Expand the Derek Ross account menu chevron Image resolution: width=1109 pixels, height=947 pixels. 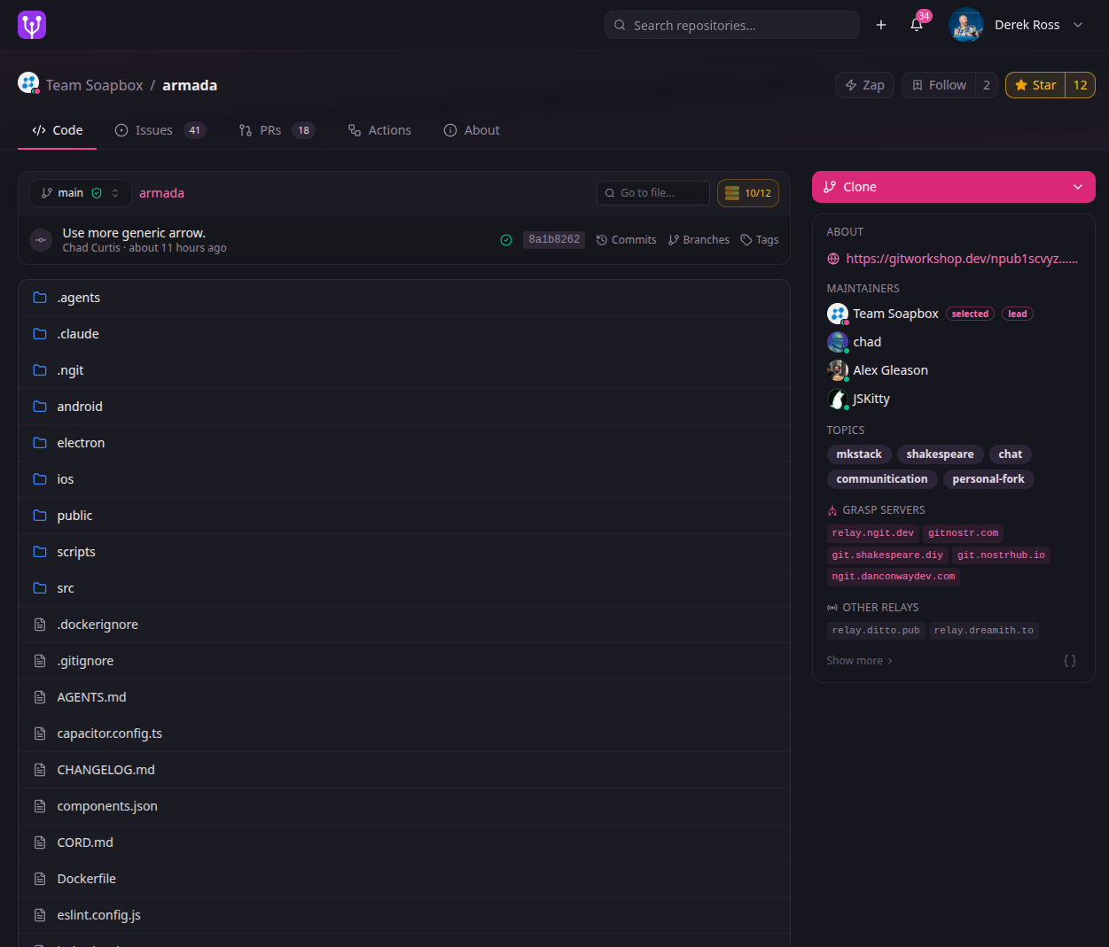1078,25
